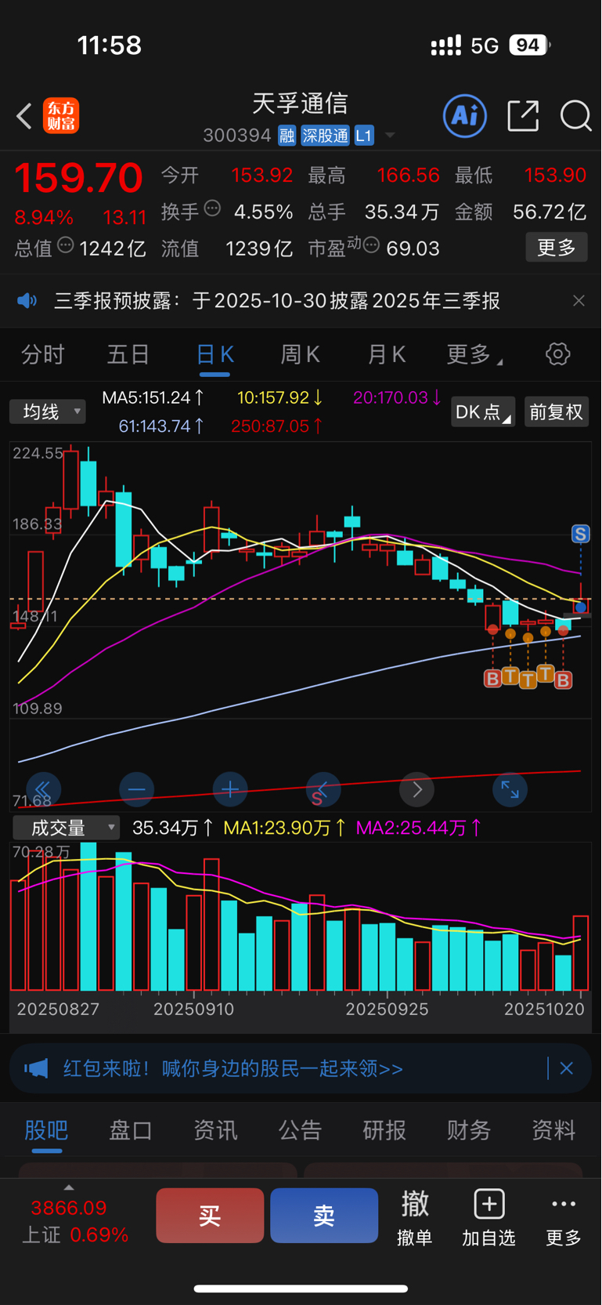Image resolution: width=602 pixels, height=1305 pixels.
Task: Select the 股吧 tab
Action: (46, 1130)
